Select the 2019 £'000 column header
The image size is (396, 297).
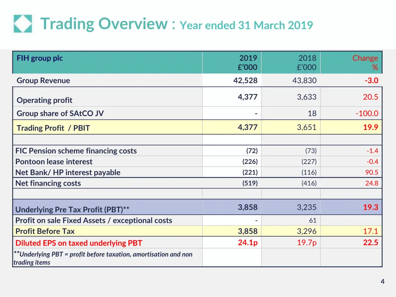tap(248, 63)
